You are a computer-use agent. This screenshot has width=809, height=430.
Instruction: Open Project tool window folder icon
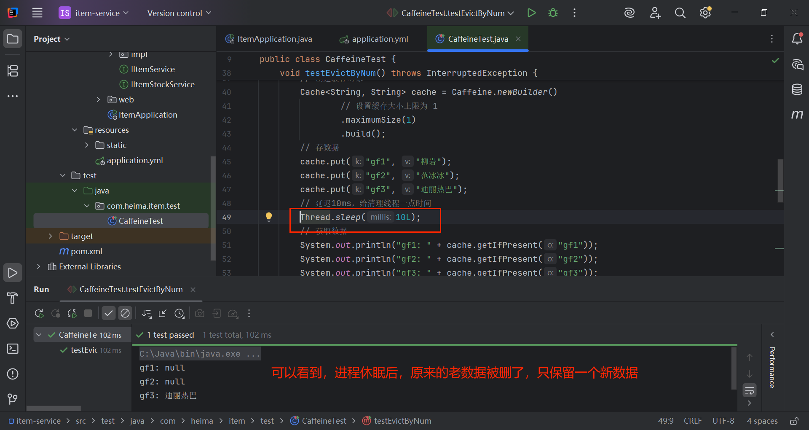coord(13,39)
